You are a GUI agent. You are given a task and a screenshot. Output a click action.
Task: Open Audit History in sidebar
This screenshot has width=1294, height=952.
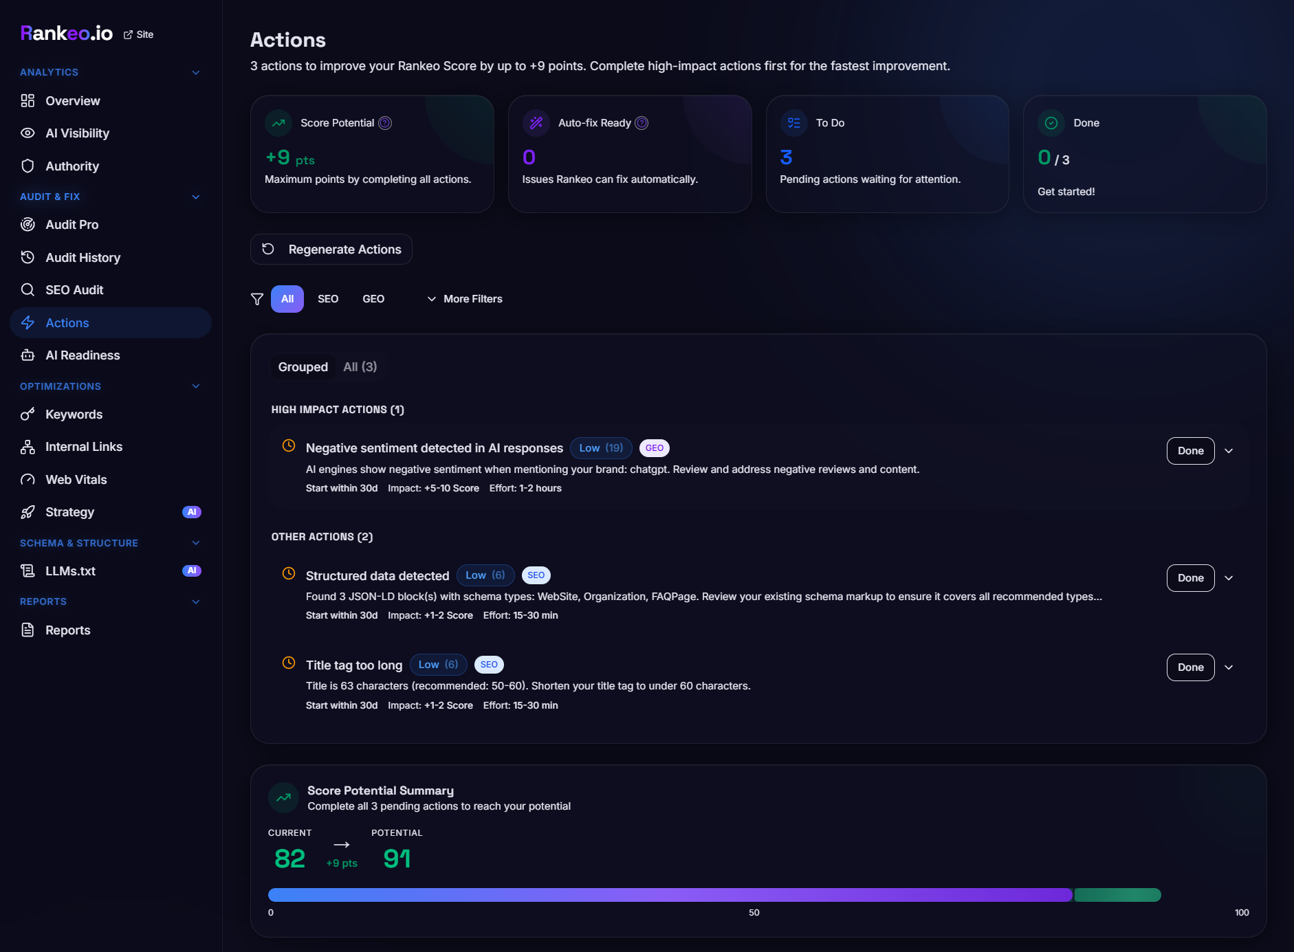[83, 258]
